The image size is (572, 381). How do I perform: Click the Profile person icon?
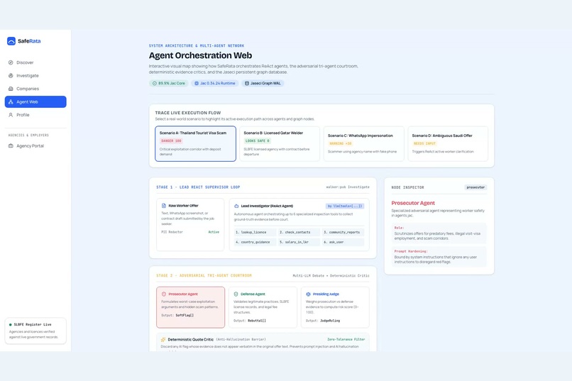(x=11, y=115)
